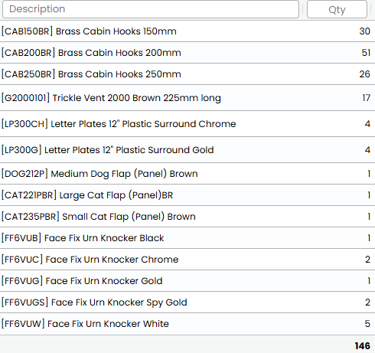Select Letter Plates Plastic Surround Chrome row
375x353 pixels.
pos(187,124)
